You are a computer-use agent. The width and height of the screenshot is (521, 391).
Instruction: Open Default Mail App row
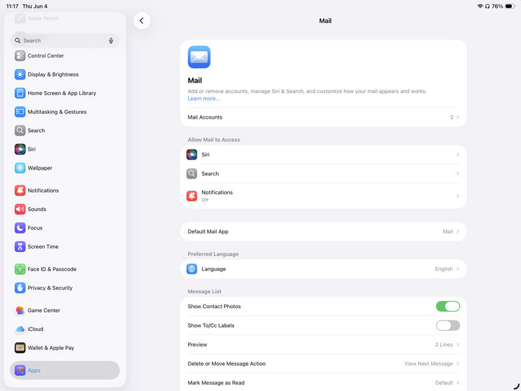(323, 231)
